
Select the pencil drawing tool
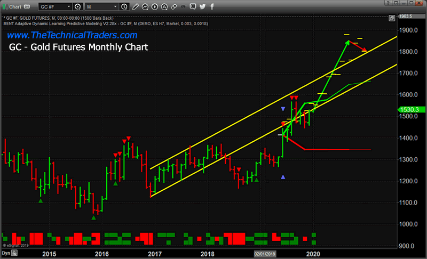tap(136, 6)
